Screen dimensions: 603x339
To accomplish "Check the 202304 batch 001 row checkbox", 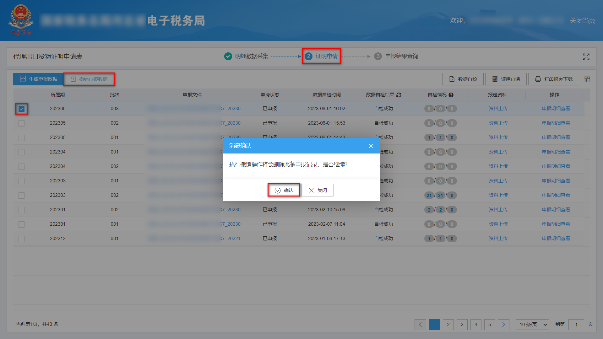I will (x=21, y=152).
